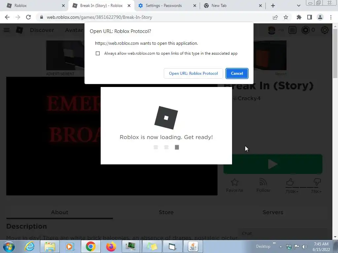
Task: Expand the tab search dropdown arrow
Action: coord(298,6)
